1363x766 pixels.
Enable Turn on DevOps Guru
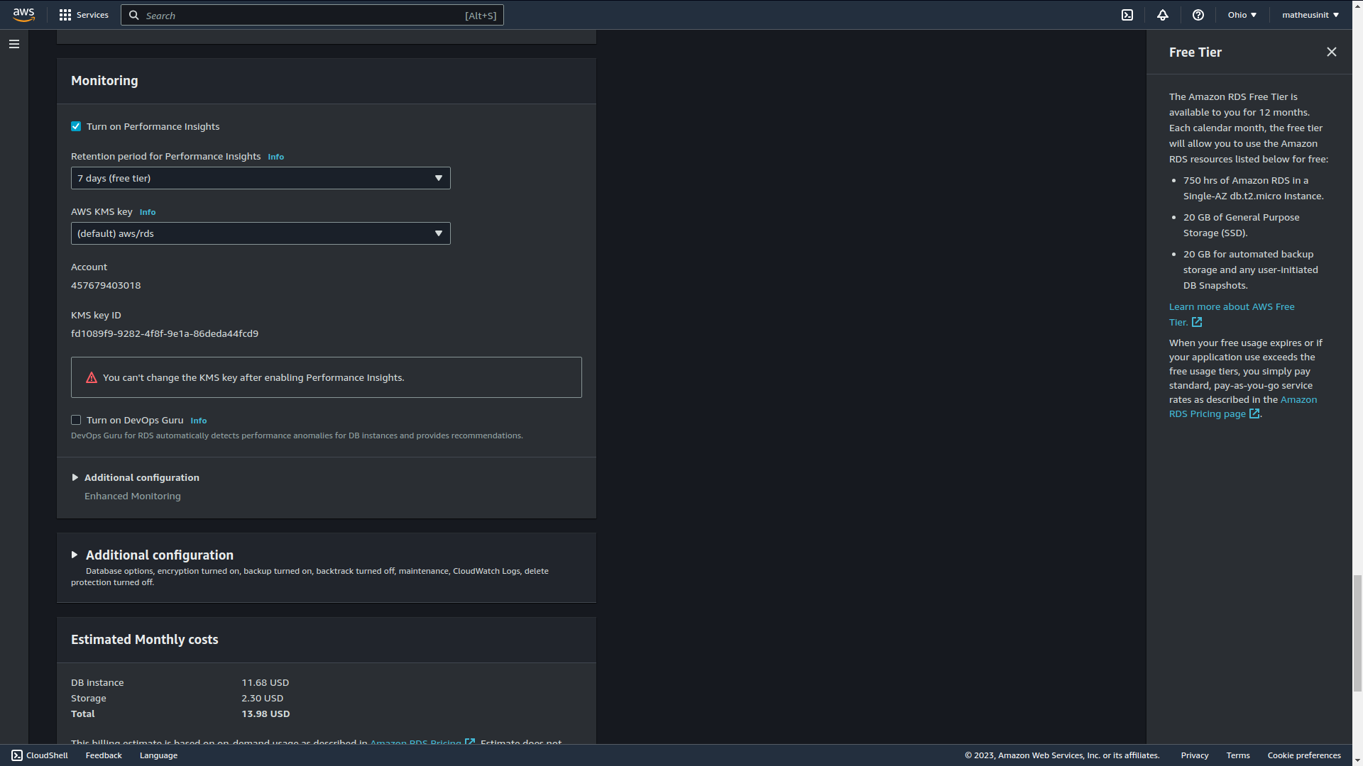76,420
